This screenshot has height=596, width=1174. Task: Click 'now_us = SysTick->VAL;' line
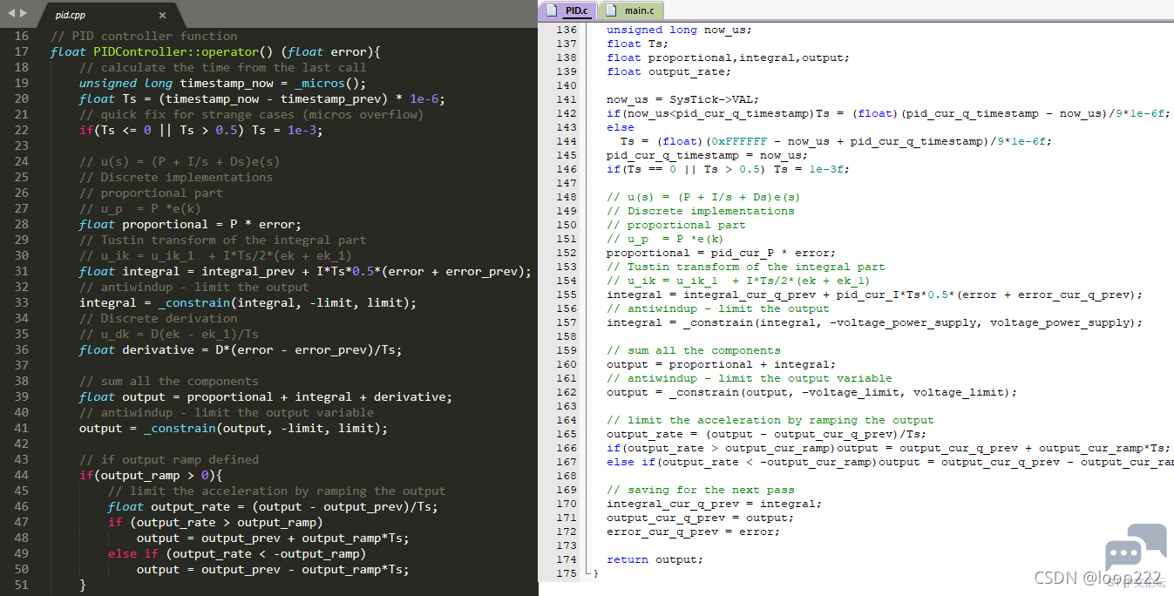click(x=682, y=99)
